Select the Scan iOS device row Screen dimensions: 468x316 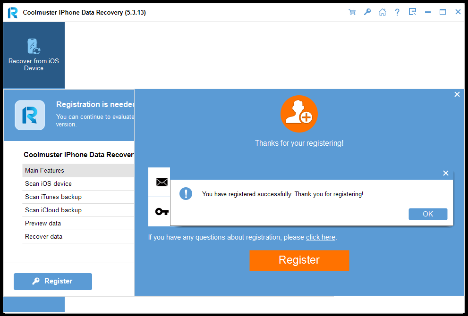[78, 183]
